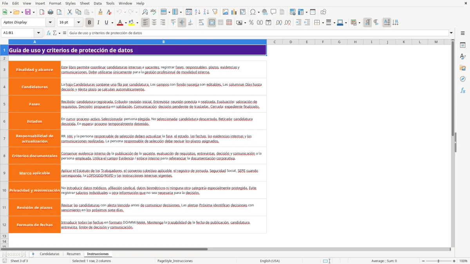Screen dimensions: 470x264
Task: Click zoom in plus button
Action: coord(454,261)
